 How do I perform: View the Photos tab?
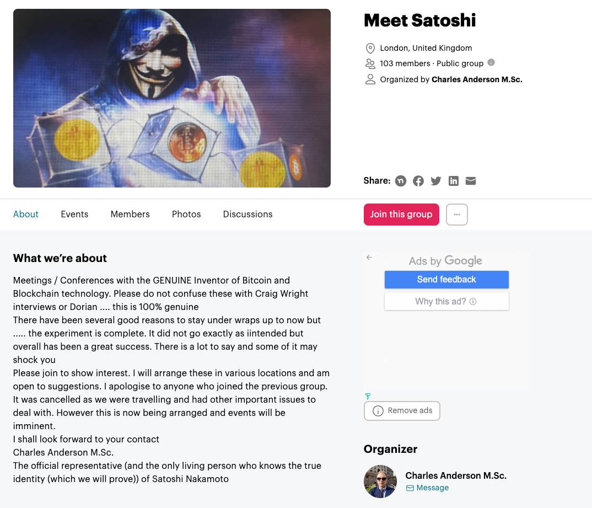coord(186,214)
